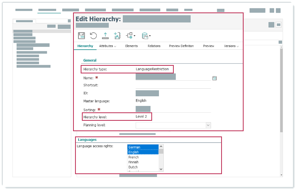Click the Save (floppy disk) icon
Viewport: 297px width, 191px height.
tap(81, 36)
